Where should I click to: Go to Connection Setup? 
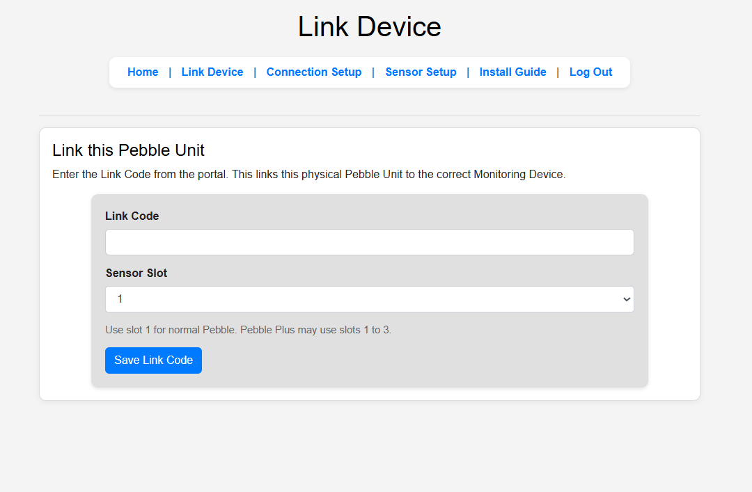tap(313, 72)
